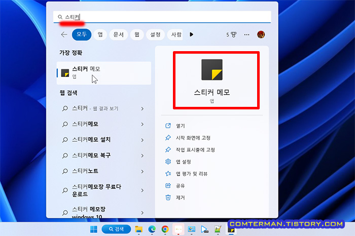Select the 앱 filter tab
Viewport: 355px width, 236px height.
coord(100,34)
